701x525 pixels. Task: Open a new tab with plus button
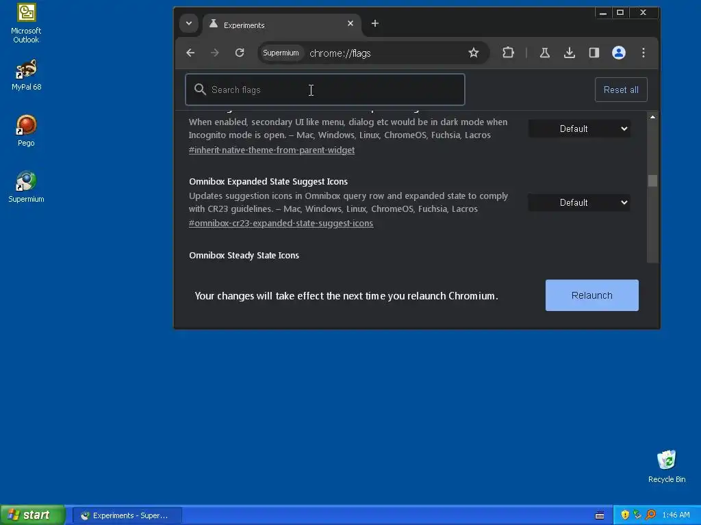375,23
